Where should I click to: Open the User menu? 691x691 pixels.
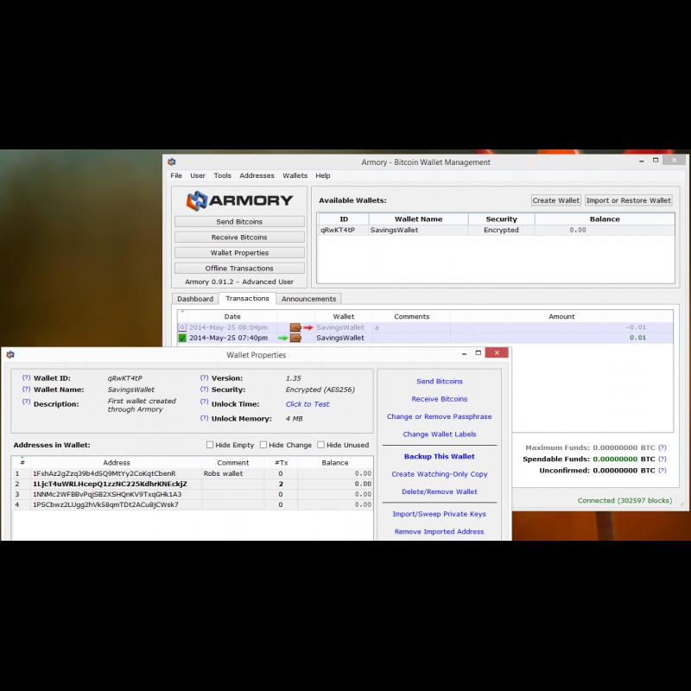[198, 175]
